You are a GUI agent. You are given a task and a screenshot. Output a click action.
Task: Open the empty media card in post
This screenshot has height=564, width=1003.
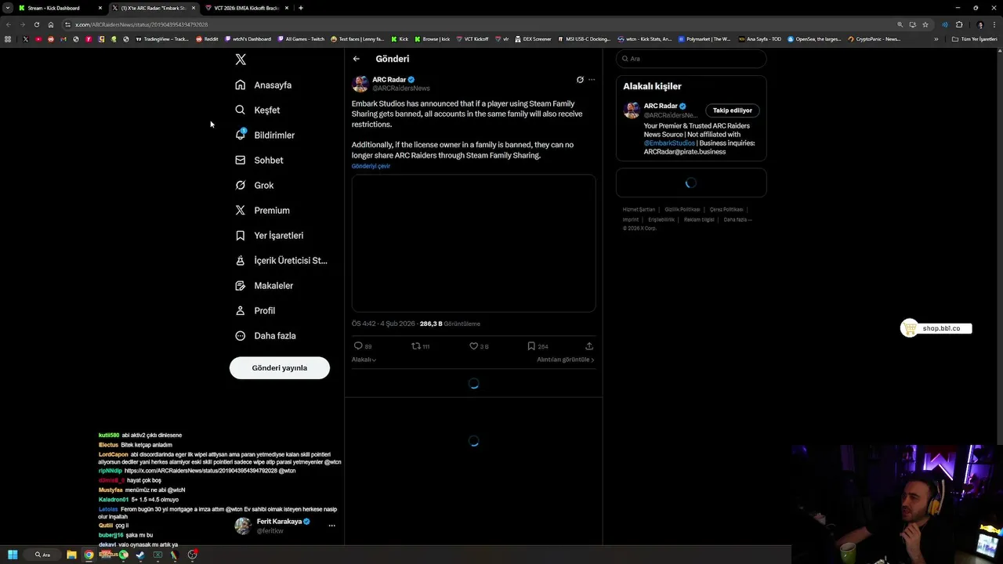[x=473, y=243]
